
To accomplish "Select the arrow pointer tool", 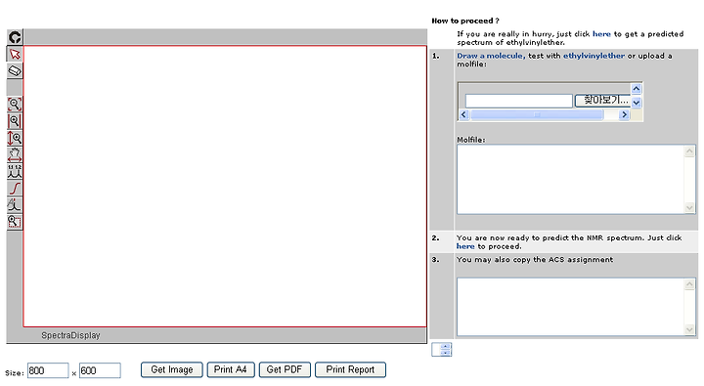I will pos(15,54).
